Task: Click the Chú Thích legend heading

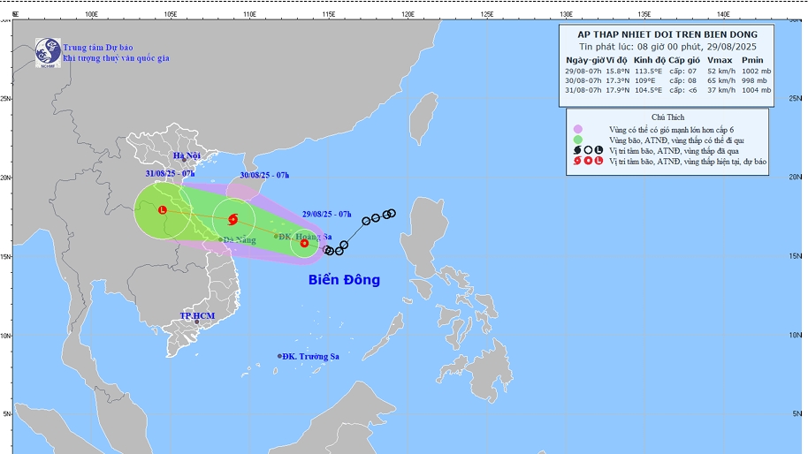Action: click(667, 117)
